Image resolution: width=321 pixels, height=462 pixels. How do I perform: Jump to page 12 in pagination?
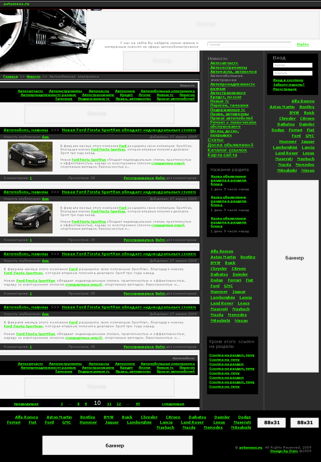tap(119, 404)
